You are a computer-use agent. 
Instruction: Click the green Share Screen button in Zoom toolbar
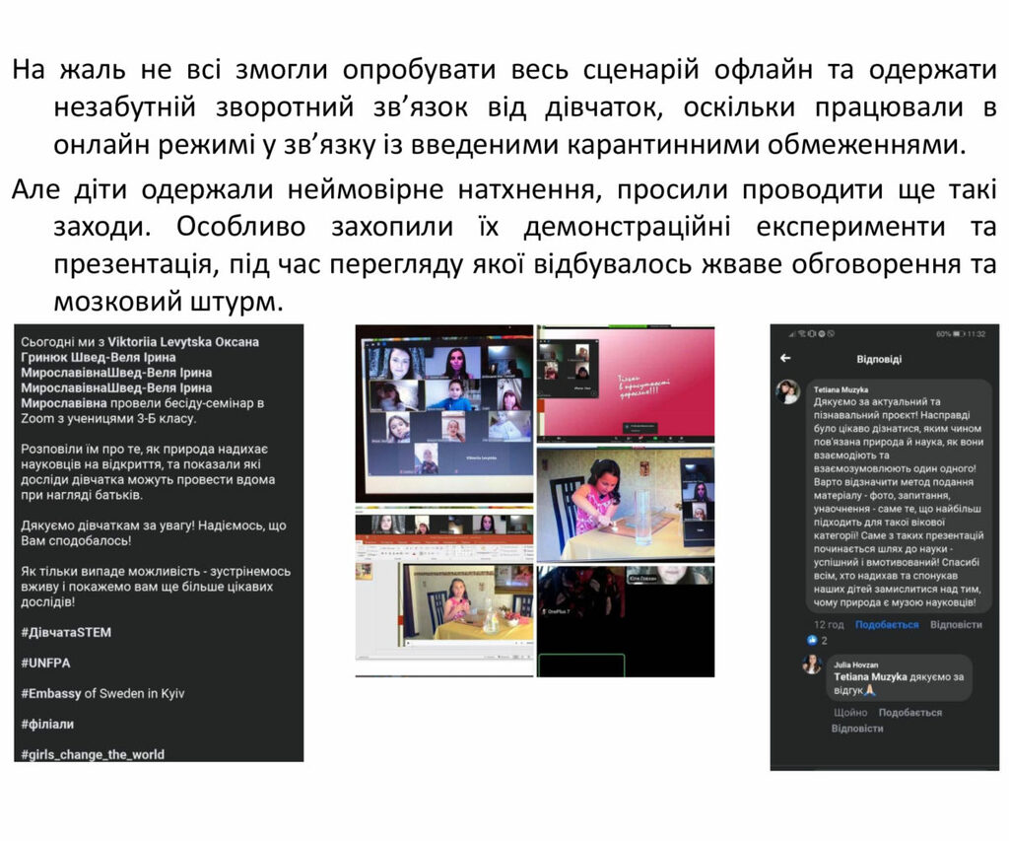656,439
